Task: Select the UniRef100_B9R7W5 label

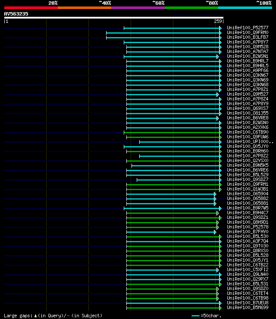Action: coord(248,208)
